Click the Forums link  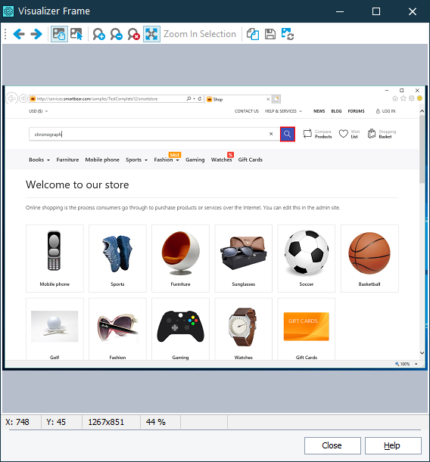[356, 111]
